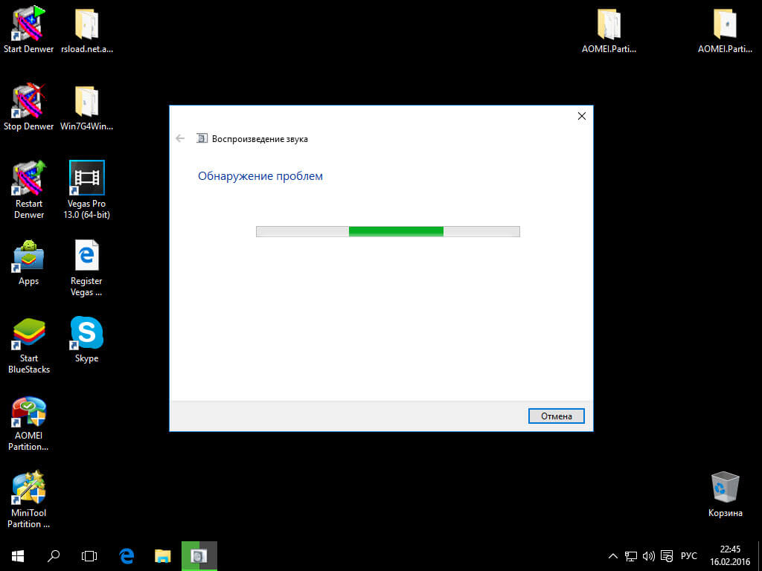
Task: Launch Microsoft Edge from the taskbar
Action: pos(127,555)
